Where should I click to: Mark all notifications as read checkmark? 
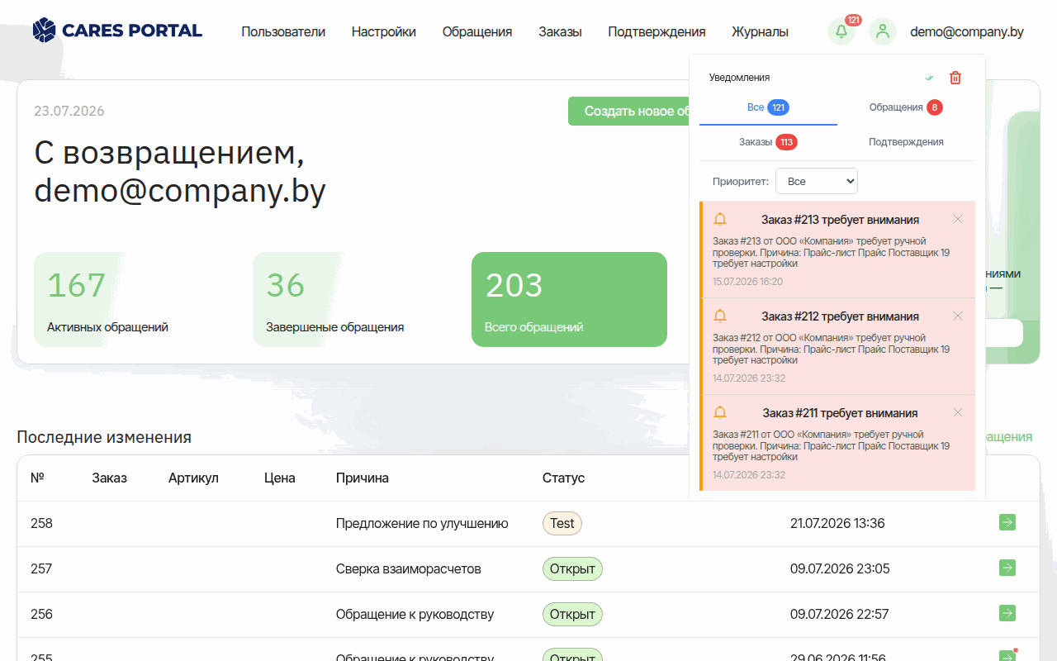click(x=929, y=78)
